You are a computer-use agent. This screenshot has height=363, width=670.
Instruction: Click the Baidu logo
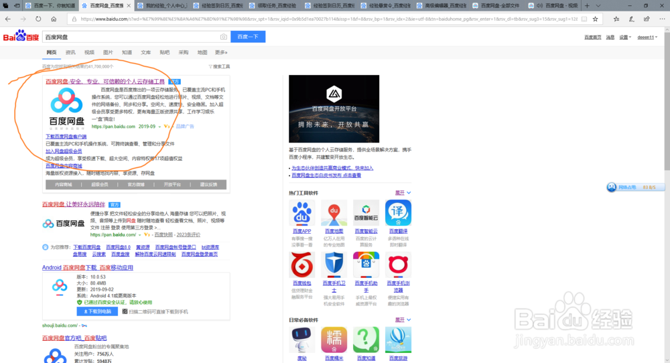[x=21, y=36]
